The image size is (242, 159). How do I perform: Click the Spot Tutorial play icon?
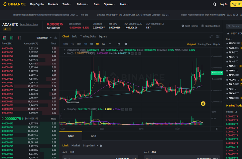coord(183,26)
